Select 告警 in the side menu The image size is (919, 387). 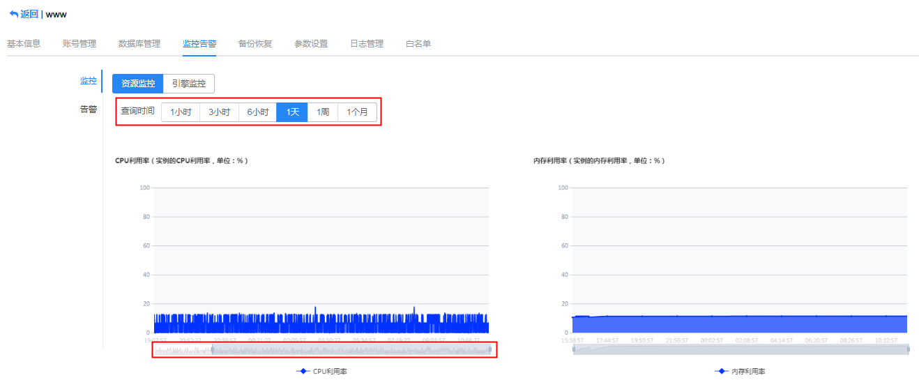point(89,109)
